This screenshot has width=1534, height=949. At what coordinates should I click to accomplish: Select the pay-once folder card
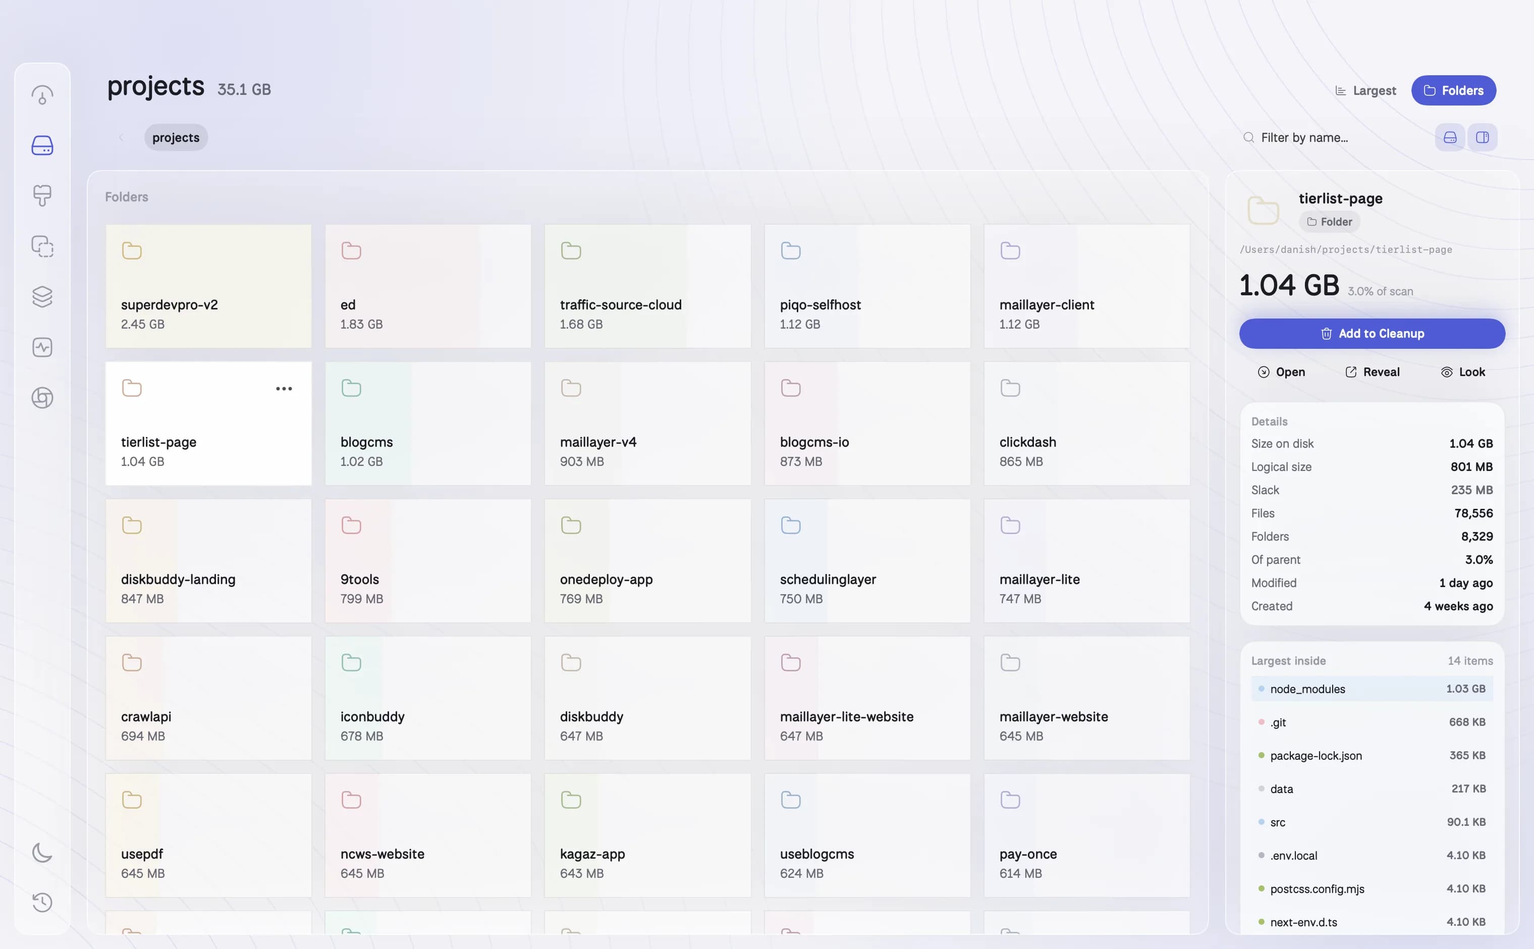coord(1086,835)
